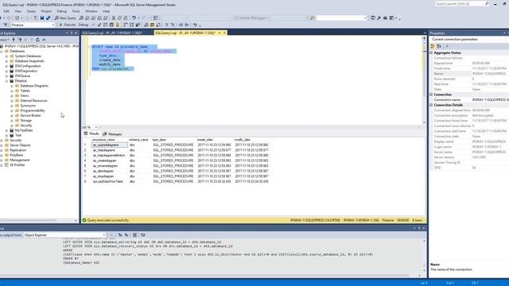Expand the System Databases node
The height and width of the screenshot is (286, 509).
coord(6,56)
